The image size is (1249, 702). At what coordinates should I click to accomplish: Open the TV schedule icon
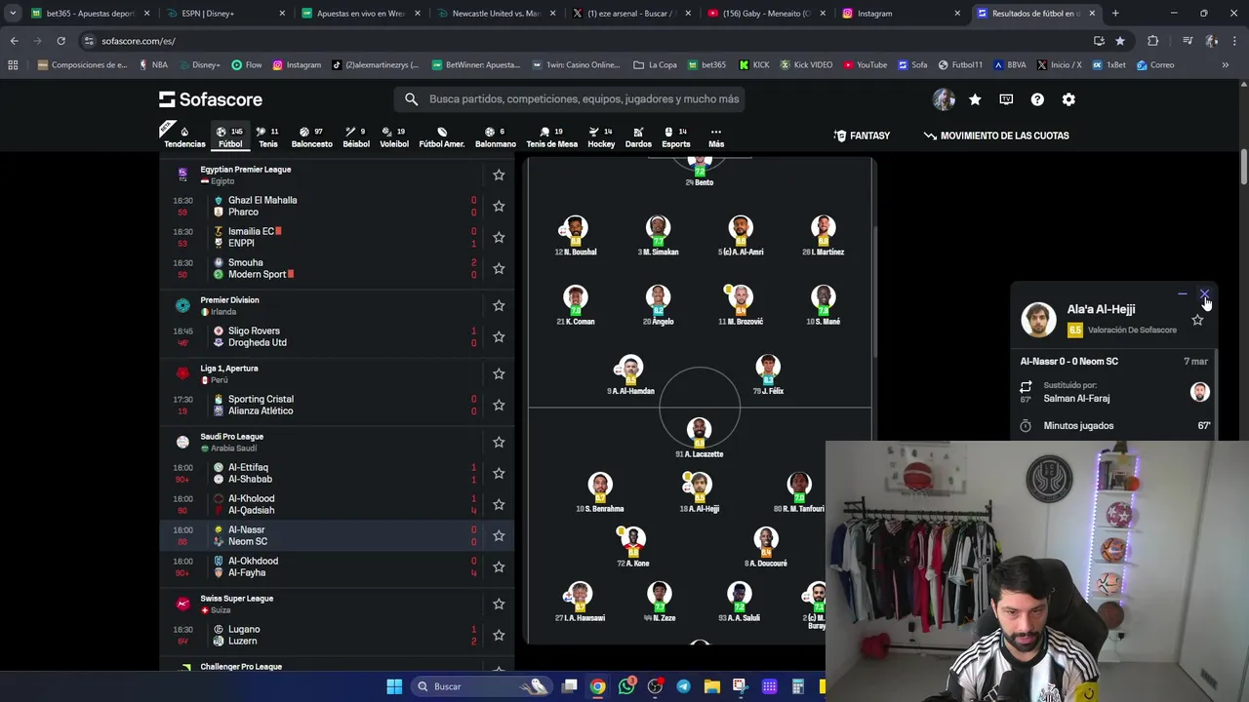1006,99
